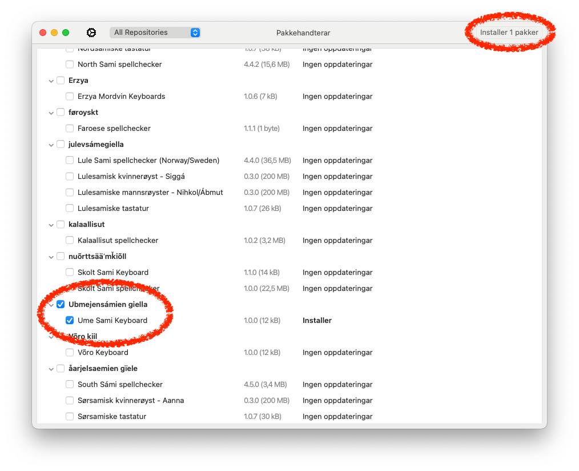579x471 pixels.
Task: Tick North Sami spellchecker checkbox
Action: tap(70, 65)
